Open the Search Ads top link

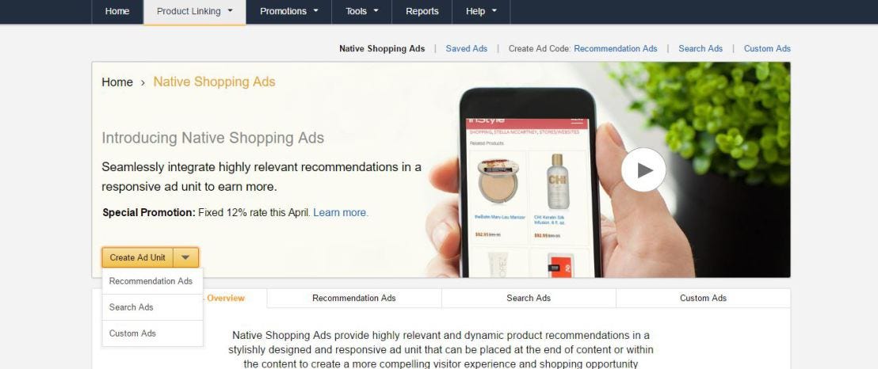pos(700,49)
